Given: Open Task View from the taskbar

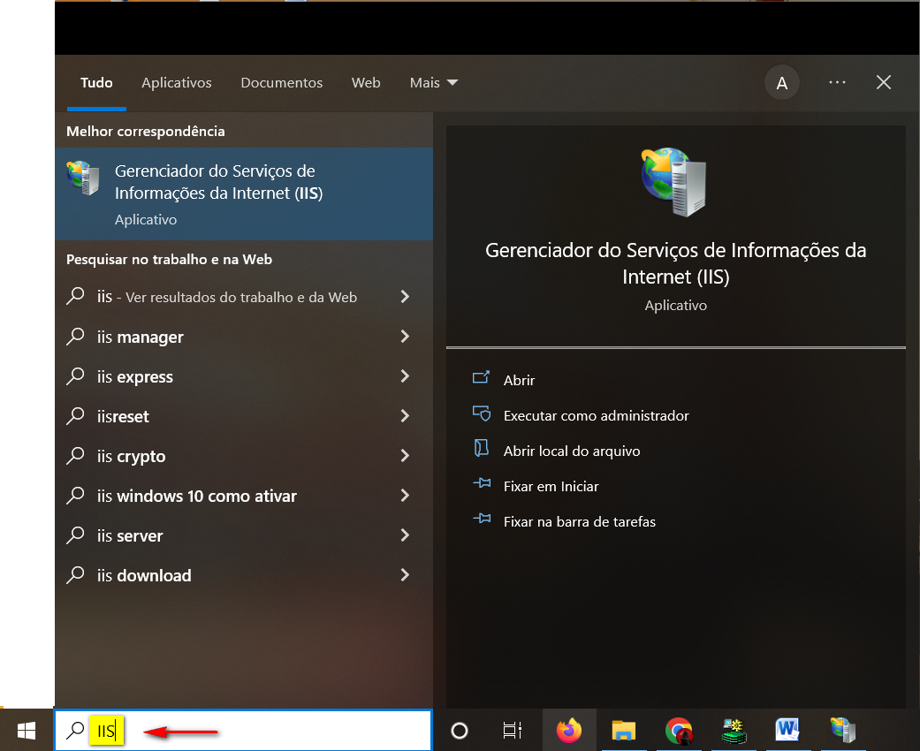Looking at the screenshot, I should coord(513,731).
